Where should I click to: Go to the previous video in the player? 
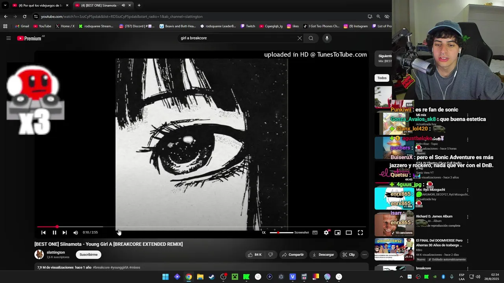43,232
